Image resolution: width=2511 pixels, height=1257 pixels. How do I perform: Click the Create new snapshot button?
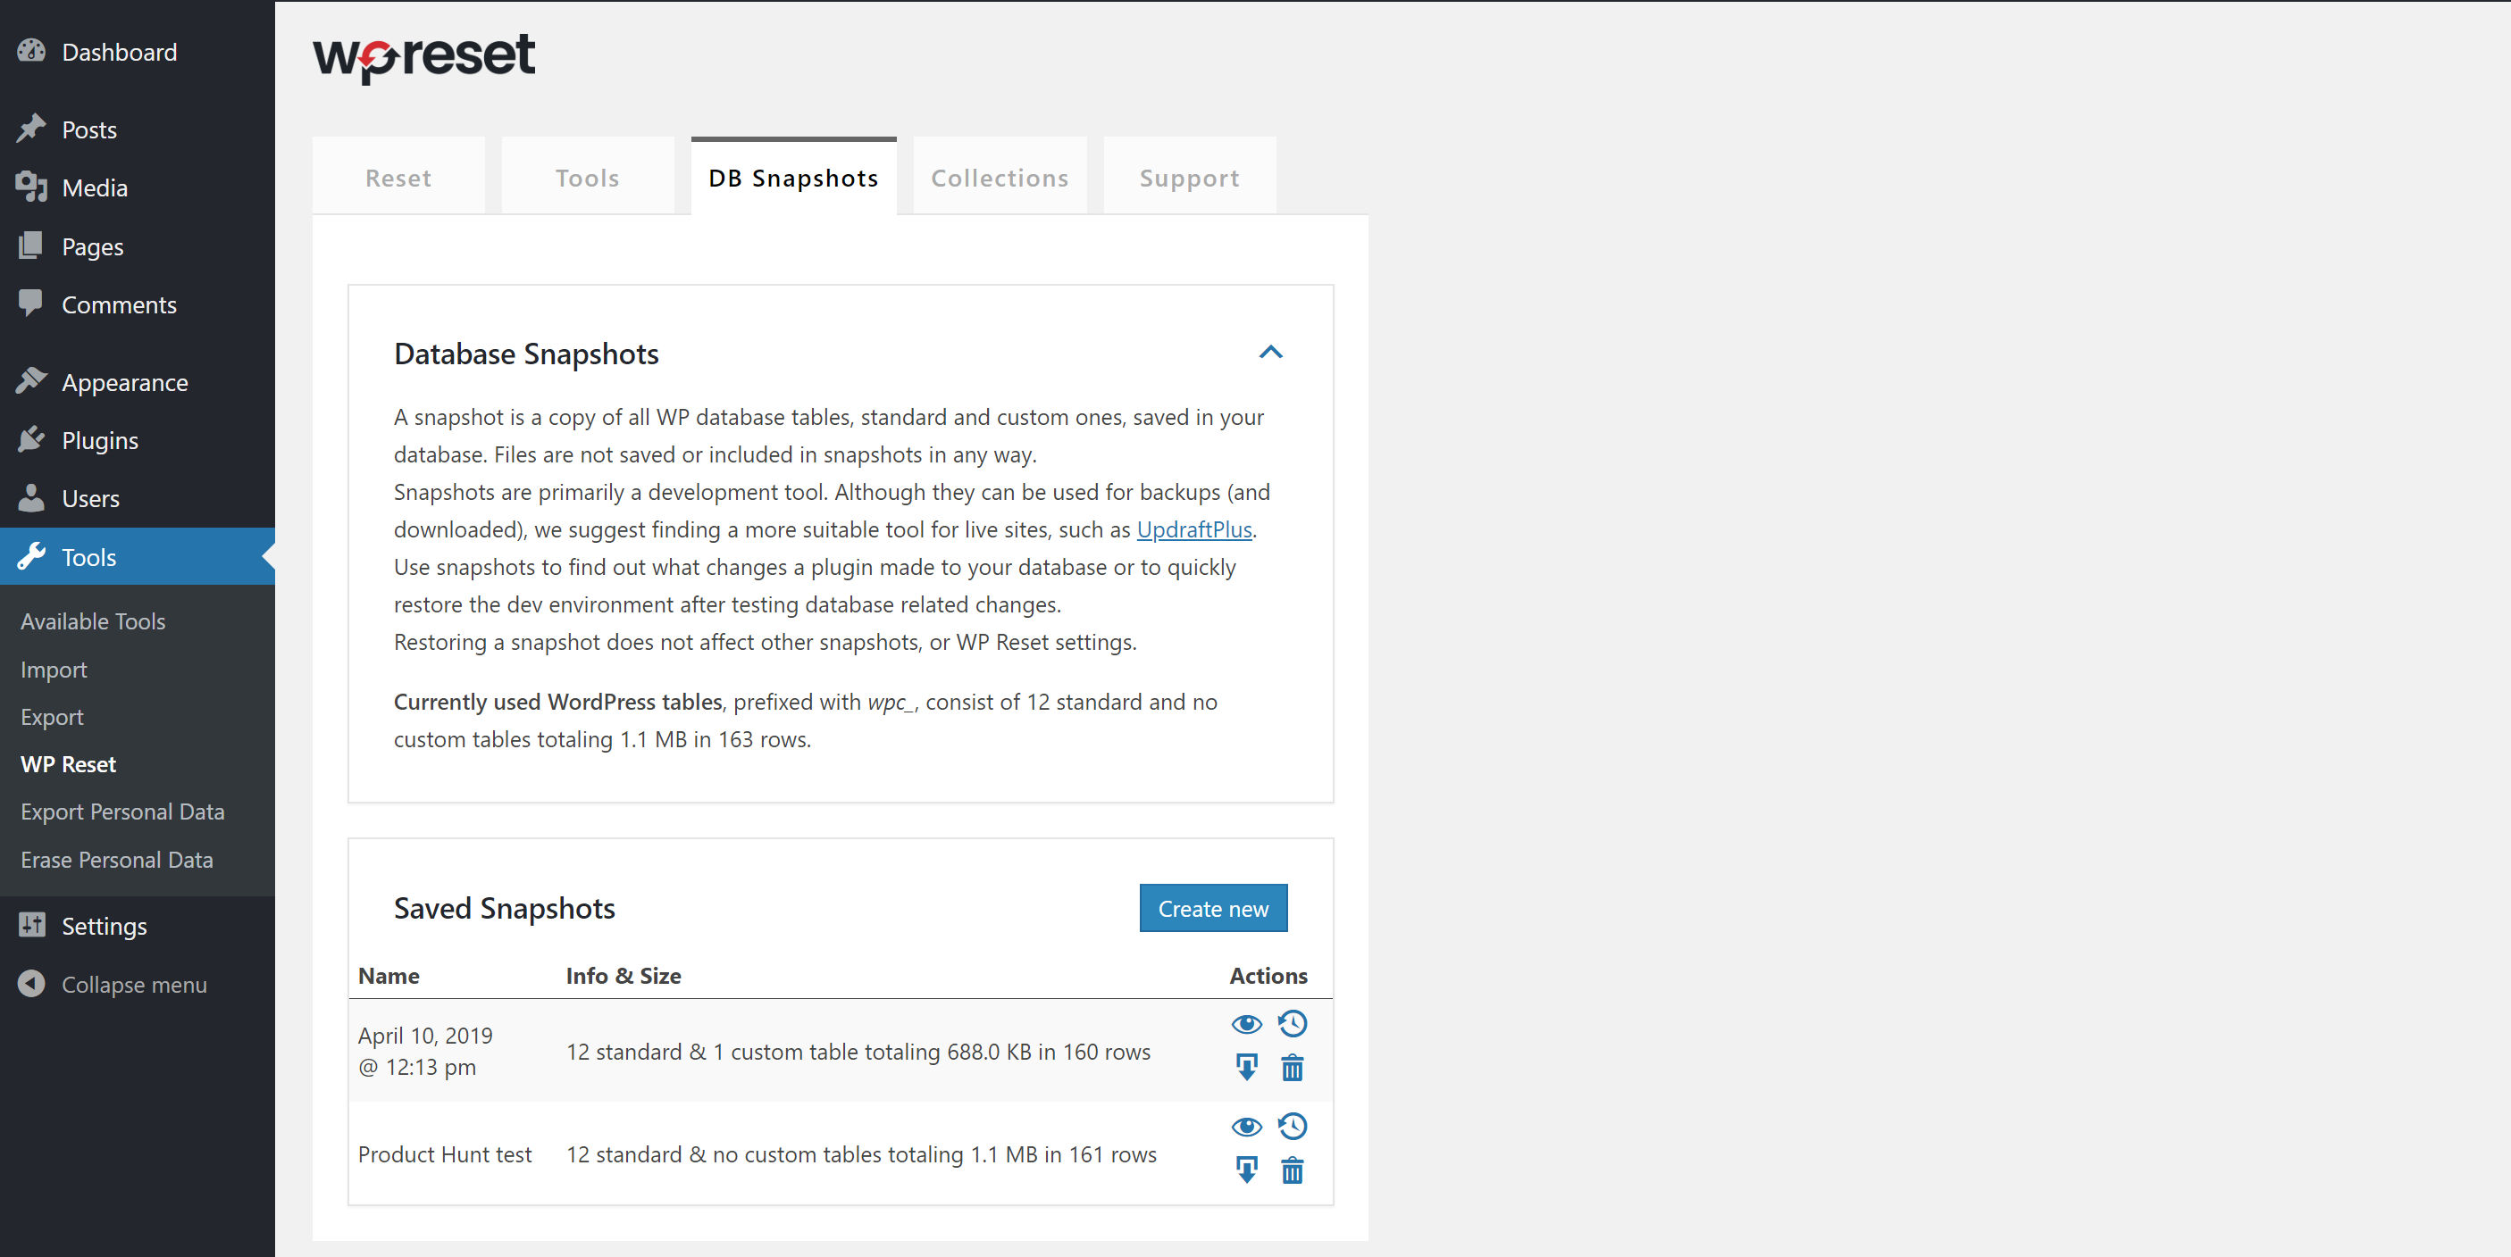tap(1212, 908)
